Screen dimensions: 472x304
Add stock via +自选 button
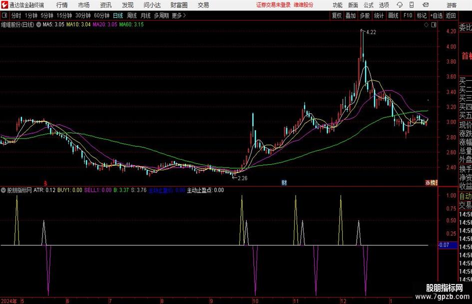[437, 15]
